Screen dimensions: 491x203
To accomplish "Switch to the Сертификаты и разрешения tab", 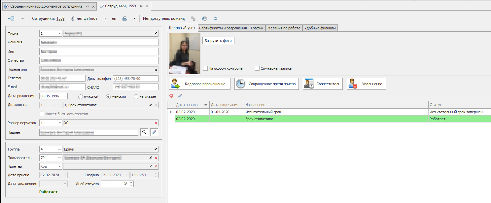I will [223, 28].
